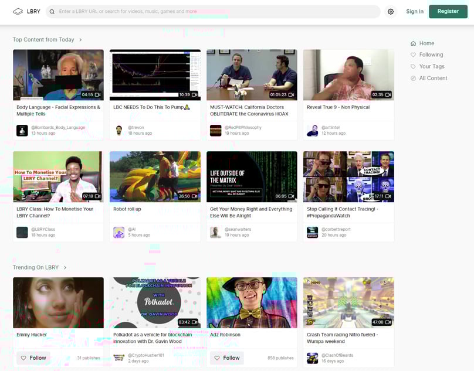Click the heart icon on Adz Robinson's Follow button

click(216, 358)
